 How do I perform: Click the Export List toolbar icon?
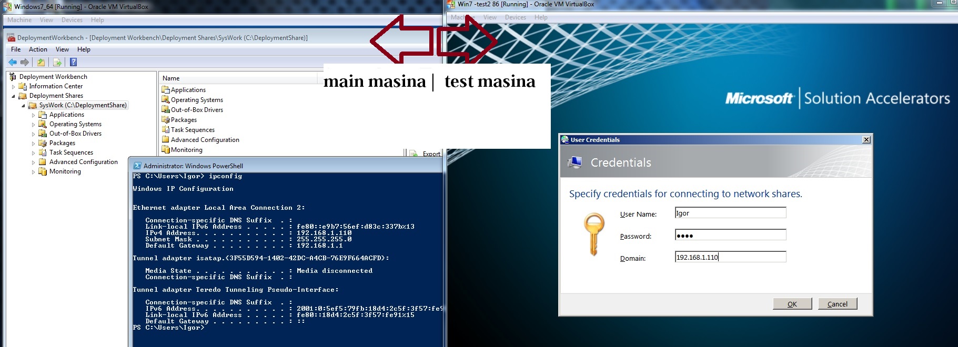point(57,62)
